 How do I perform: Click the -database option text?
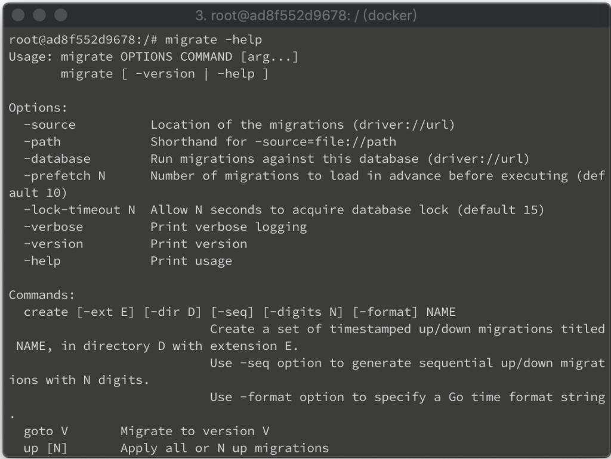click(x=57, y=159)
